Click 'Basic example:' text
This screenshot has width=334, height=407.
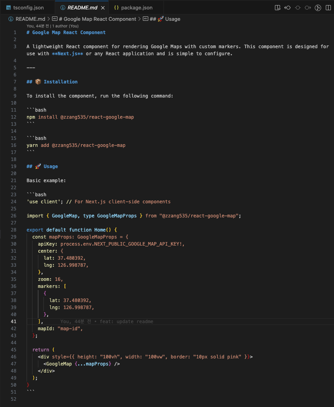click(46, 181)
